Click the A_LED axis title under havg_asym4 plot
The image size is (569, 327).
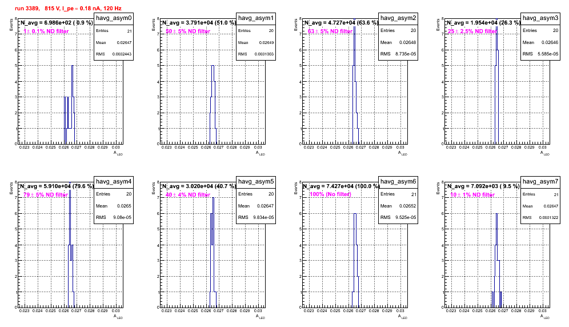coord(118,317)
